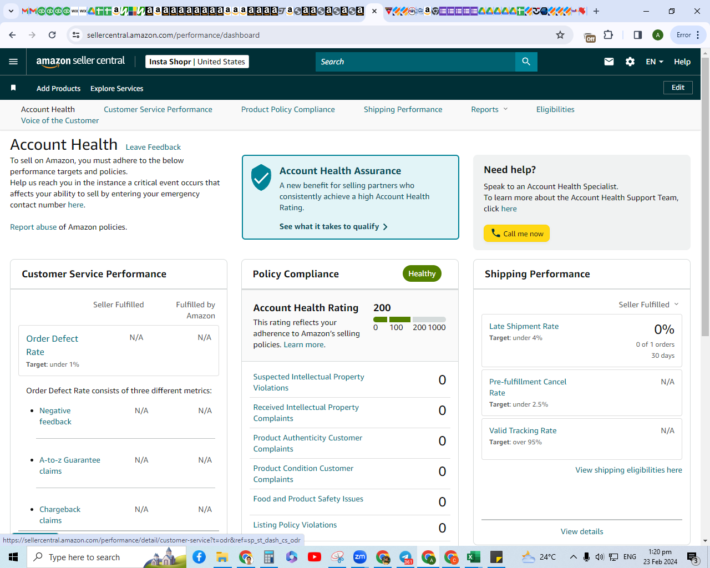Click the taskbar search box
This screenshot has width=710, height=568.
106,557
